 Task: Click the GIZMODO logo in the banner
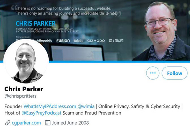pyautogui.click(x=96, y=41)
